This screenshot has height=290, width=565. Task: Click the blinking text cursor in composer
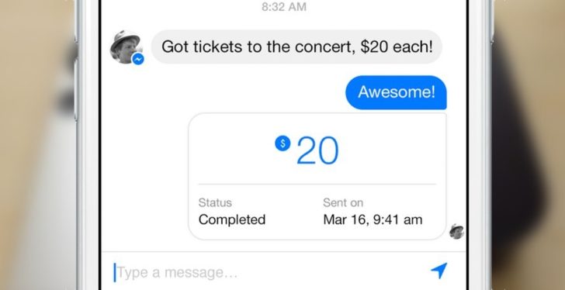[x=115, y=272]
